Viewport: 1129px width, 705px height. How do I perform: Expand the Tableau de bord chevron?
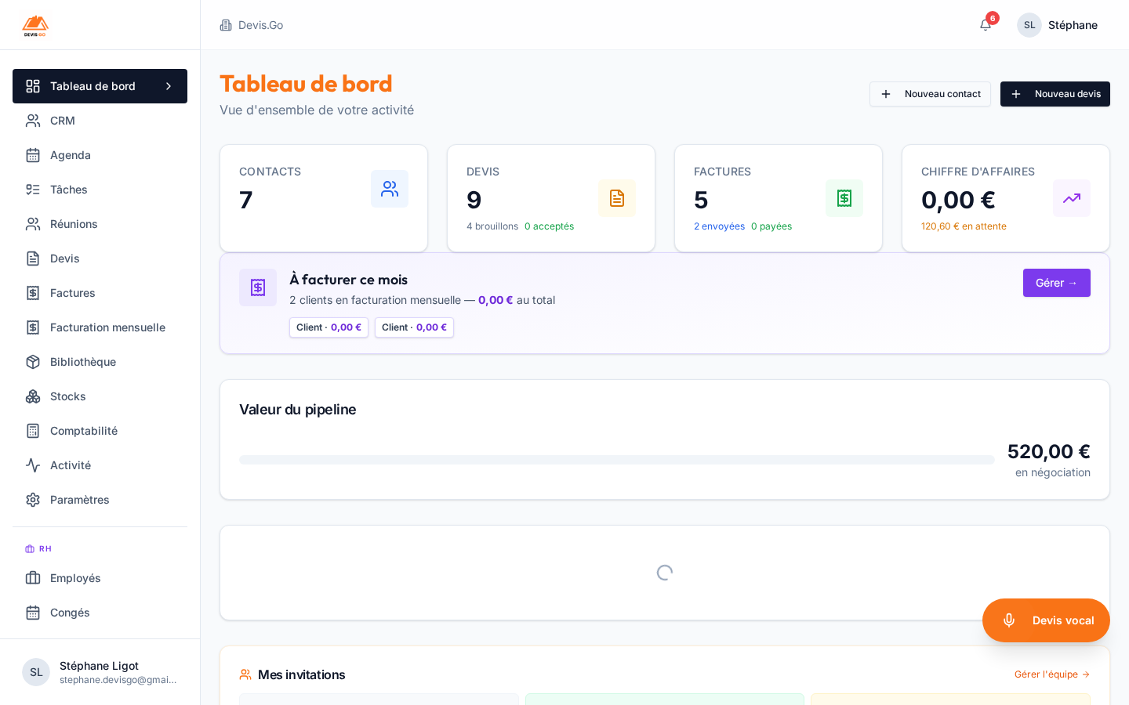(x=169, y=86)
